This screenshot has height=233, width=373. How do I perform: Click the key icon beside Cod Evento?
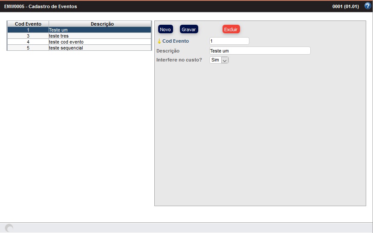click(159, 41)
